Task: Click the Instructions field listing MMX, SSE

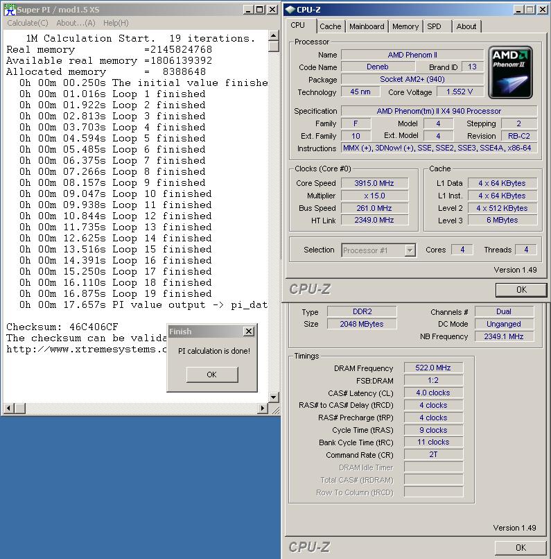Action: coord(439,148)
